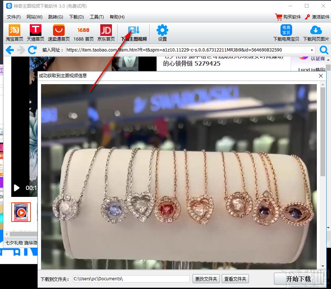This screenshot has height=289, width=331.
Task: Open the 1688 homepage icon
Action: pos(83,30)
